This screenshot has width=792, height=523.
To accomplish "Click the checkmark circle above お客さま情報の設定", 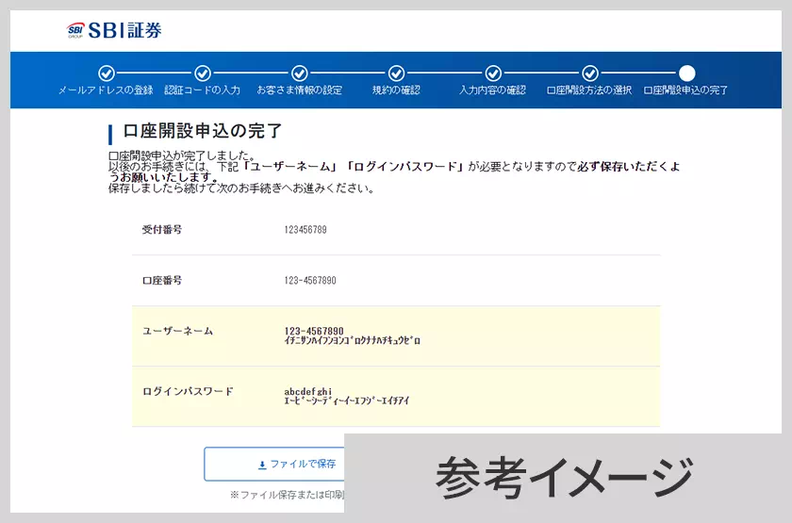I will [x=299, y=74].
